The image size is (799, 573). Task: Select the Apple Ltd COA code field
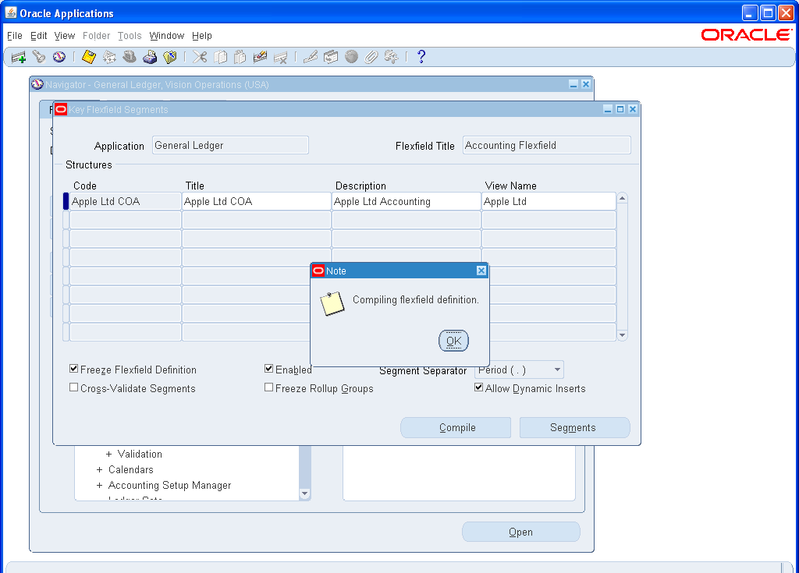tap(125, 200)
